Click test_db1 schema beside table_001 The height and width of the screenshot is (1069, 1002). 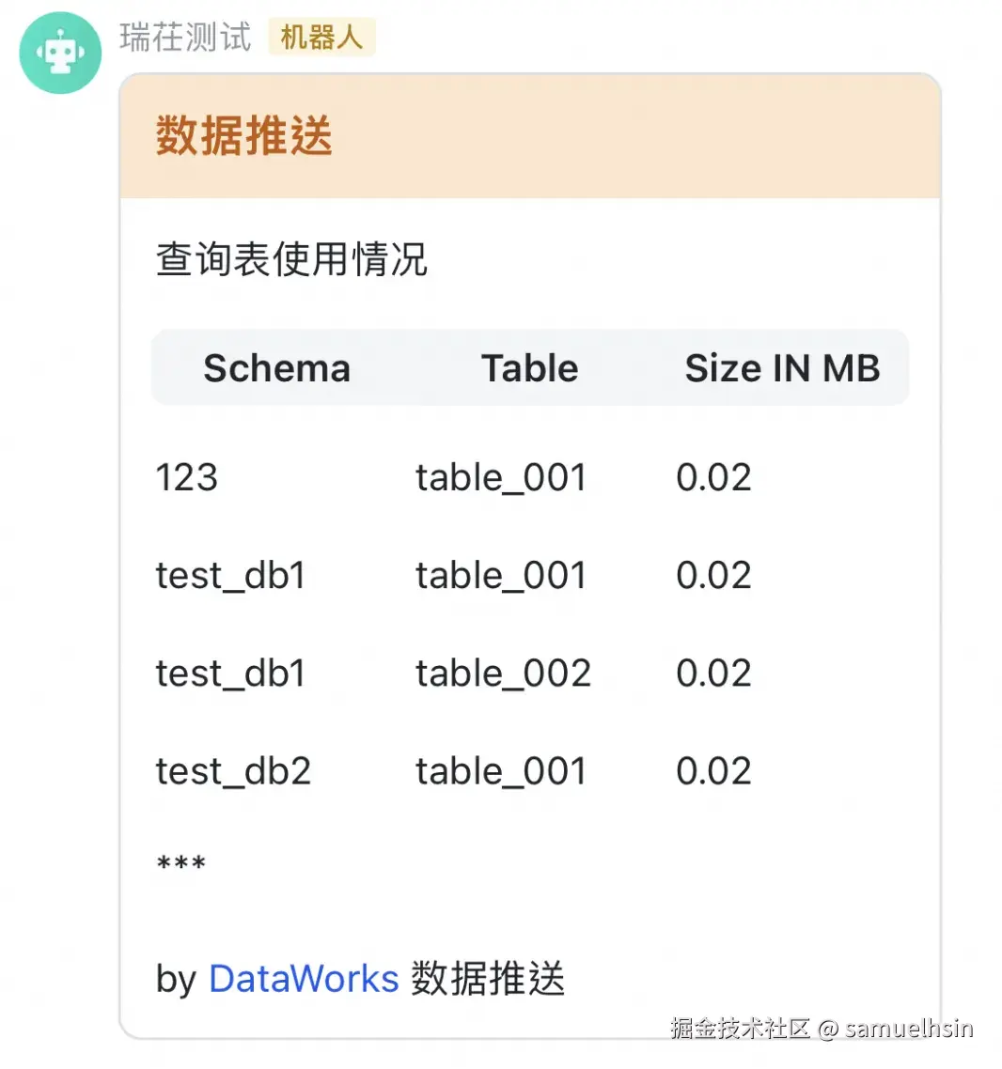click(230, 575)
